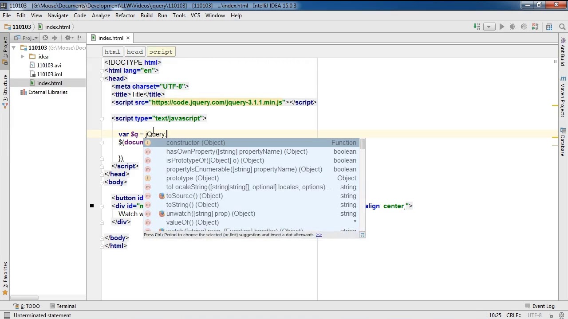Open the Favorites side tab
Image resolution: width=568 pixels, height=319 pixels.
pyautogui.click(x=5, y=278)
